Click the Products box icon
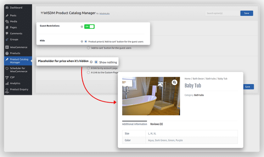This screenshot has height=157, width=264. 7,53
